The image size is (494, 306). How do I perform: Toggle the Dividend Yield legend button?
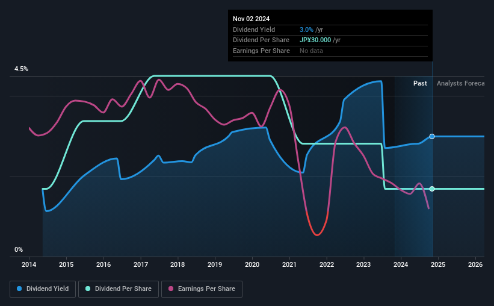43,289
